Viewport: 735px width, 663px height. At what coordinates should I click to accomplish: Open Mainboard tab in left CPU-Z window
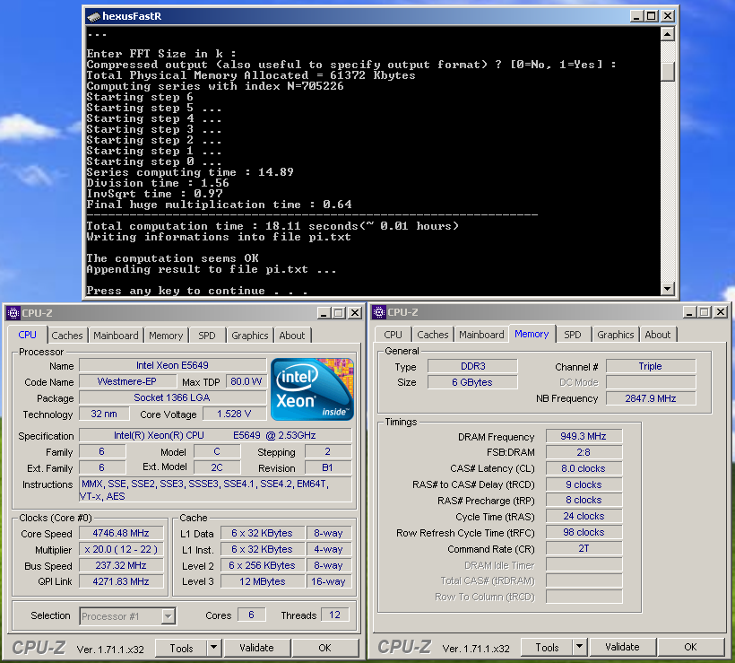click(116, 336)
